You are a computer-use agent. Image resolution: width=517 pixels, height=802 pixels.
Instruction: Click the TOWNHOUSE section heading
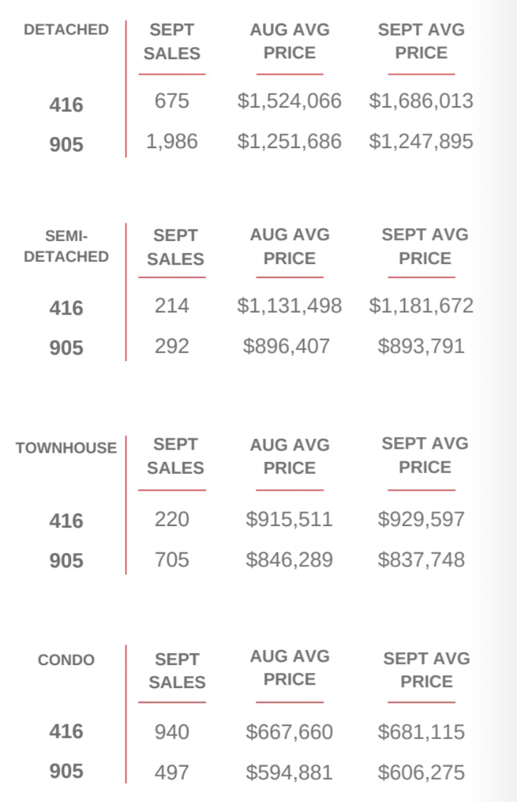66,448
